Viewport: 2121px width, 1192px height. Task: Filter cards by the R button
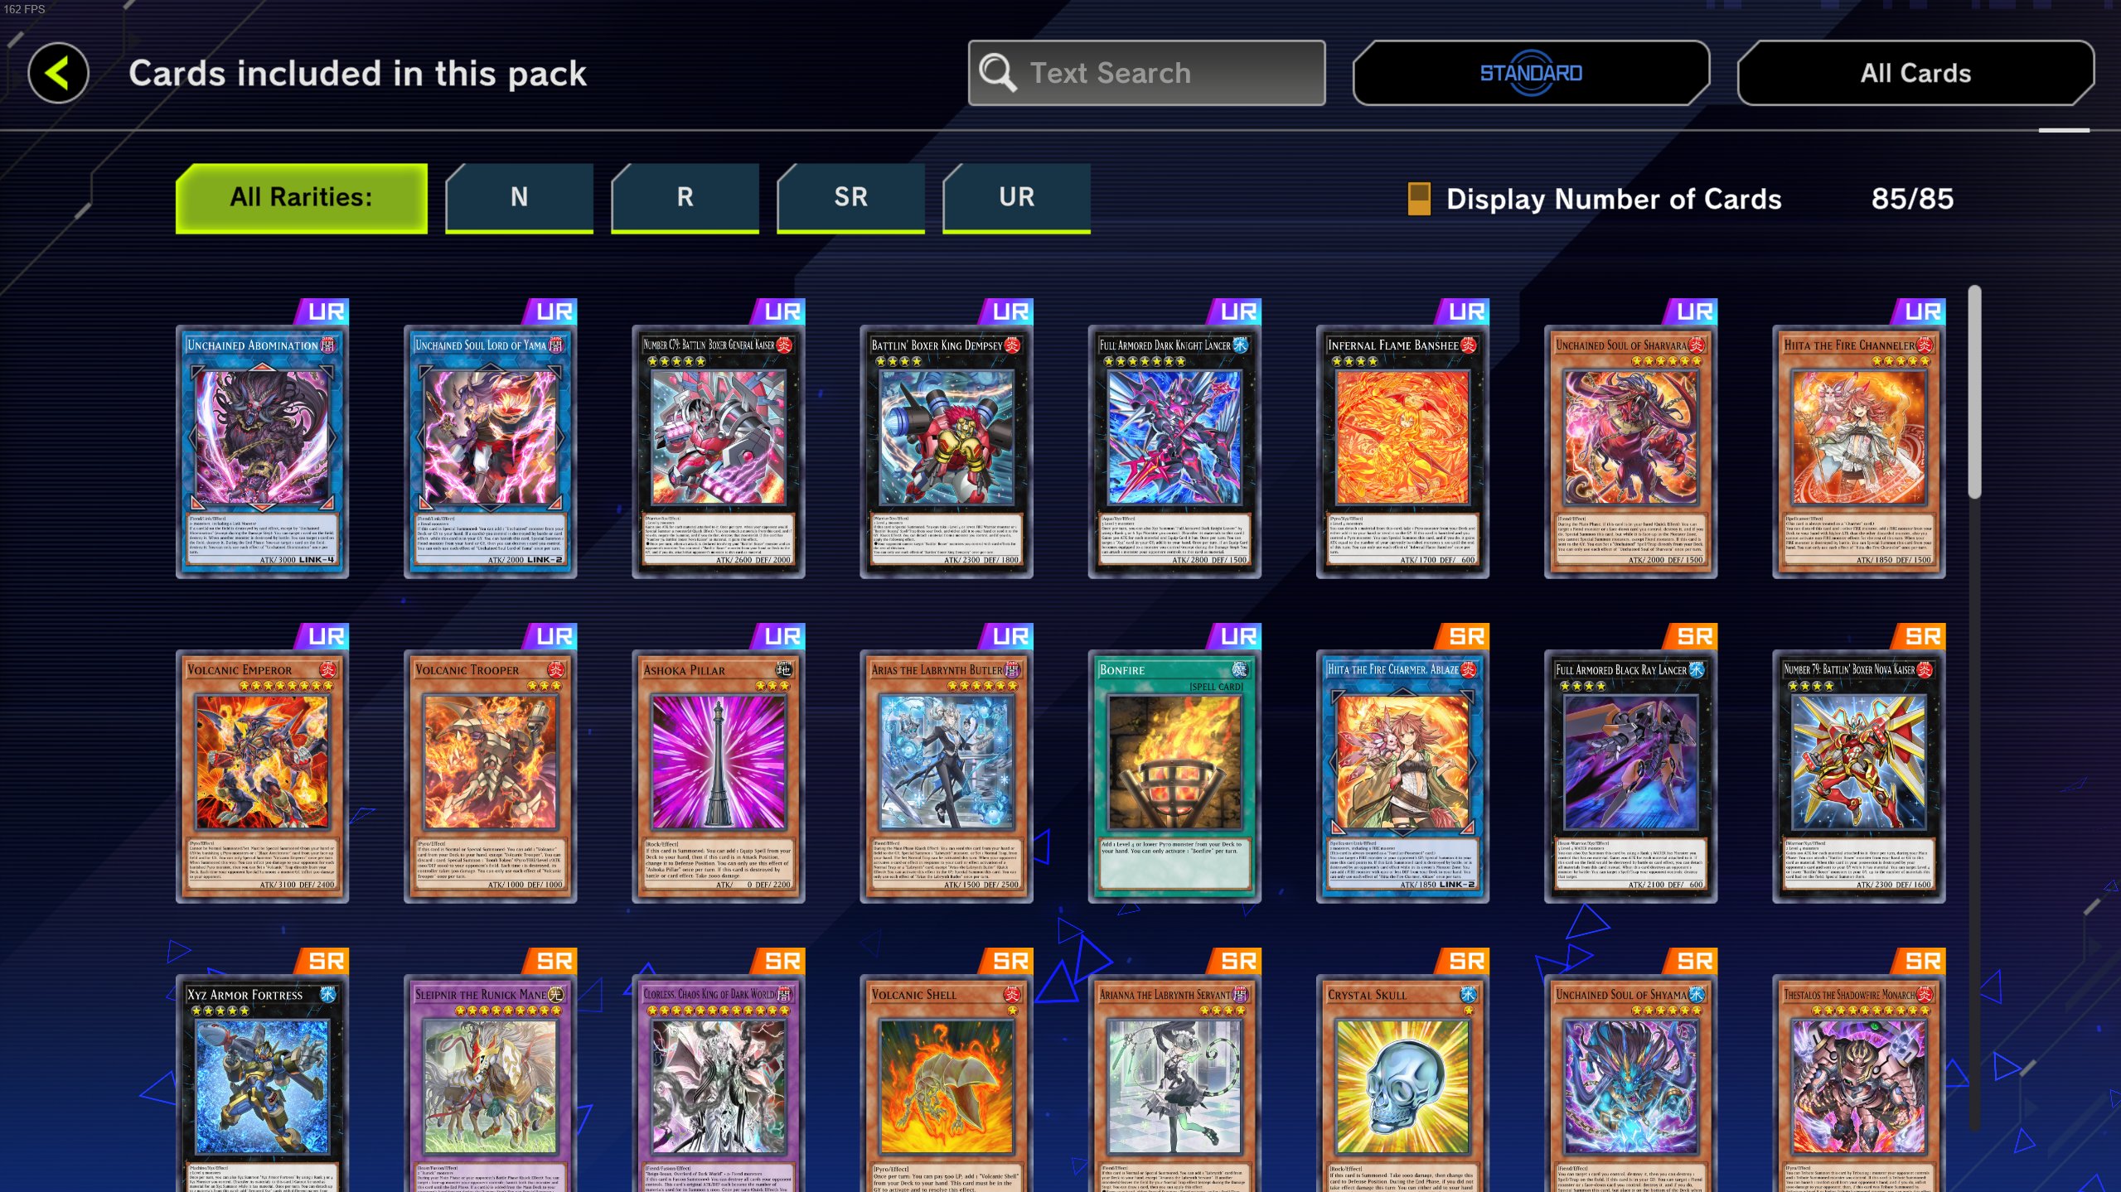pyautogui.click(x=685, y=198)
